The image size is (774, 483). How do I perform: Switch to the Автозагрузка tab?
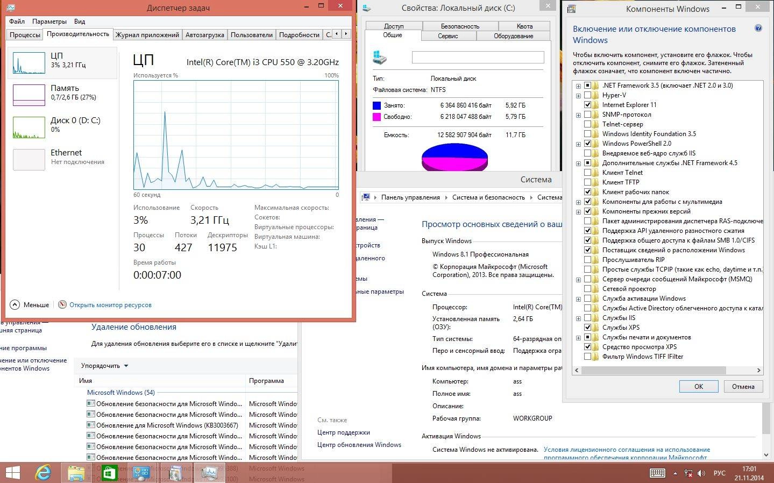(204, 34)
